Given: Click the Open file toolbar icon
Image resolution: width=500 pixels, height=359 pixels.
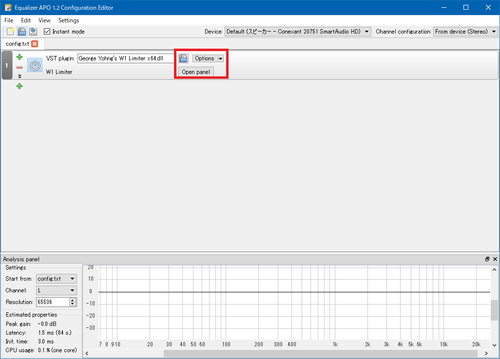Looking at the screenshot, I should pyautogui.click(x=21, y=32).
